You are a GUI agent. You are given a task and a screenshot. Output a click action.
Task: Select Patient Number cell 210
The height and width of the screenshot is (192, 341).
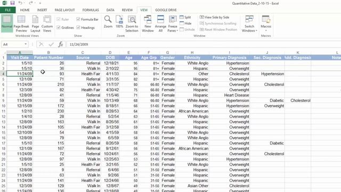[48, 84]
